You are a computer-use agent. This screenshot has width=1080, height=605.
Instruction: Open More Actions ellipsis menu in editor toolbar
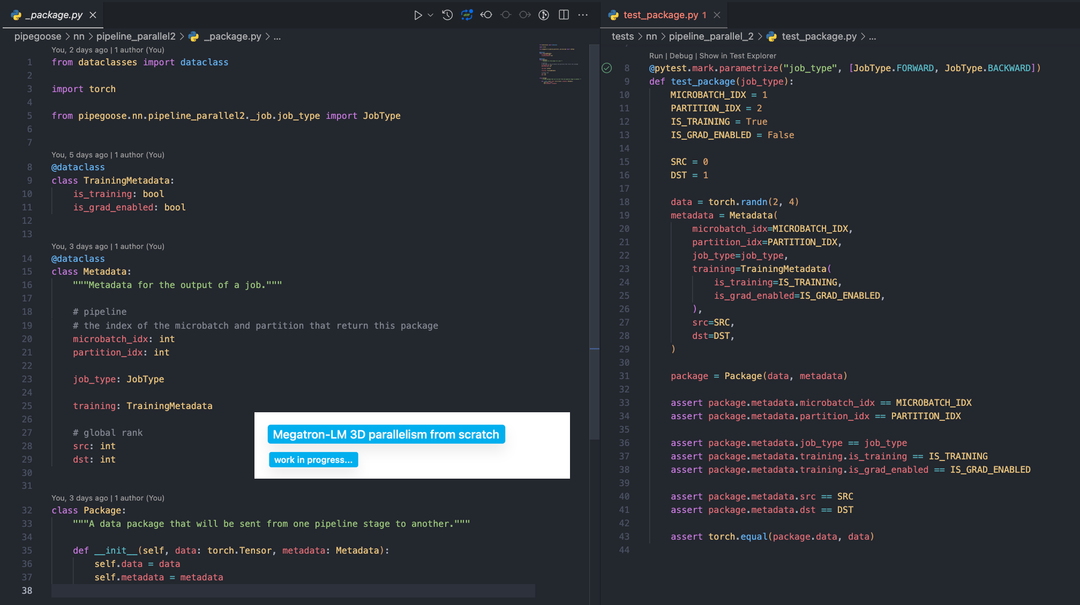pos(583,15)
